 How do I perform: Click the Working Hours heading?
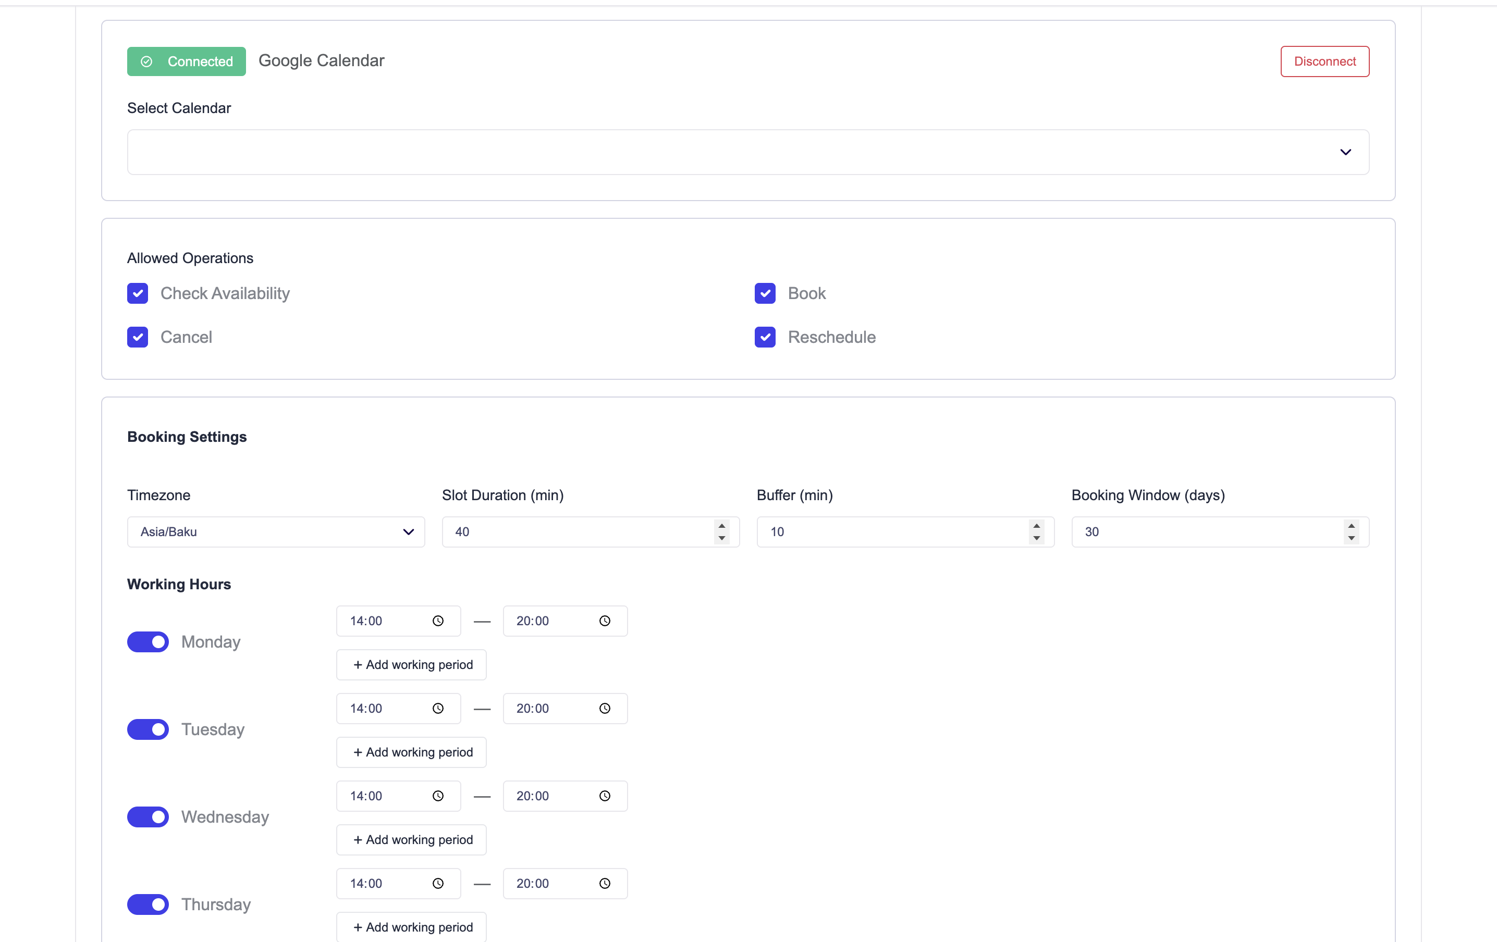(179, 584)
